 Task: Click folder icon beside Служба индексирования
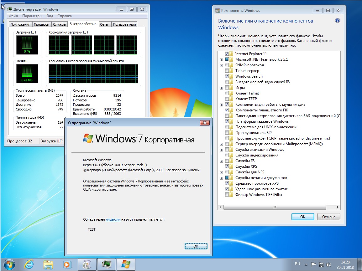232,155
